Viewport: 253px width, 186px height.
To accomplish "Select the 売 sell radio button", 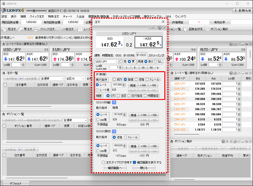I will [121, 62].
